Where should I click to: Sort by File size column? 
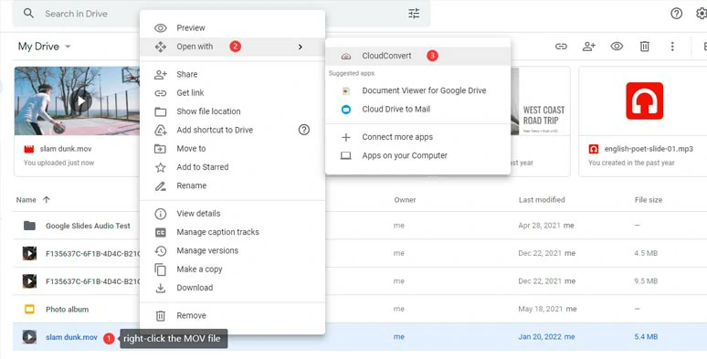(649, 200)
